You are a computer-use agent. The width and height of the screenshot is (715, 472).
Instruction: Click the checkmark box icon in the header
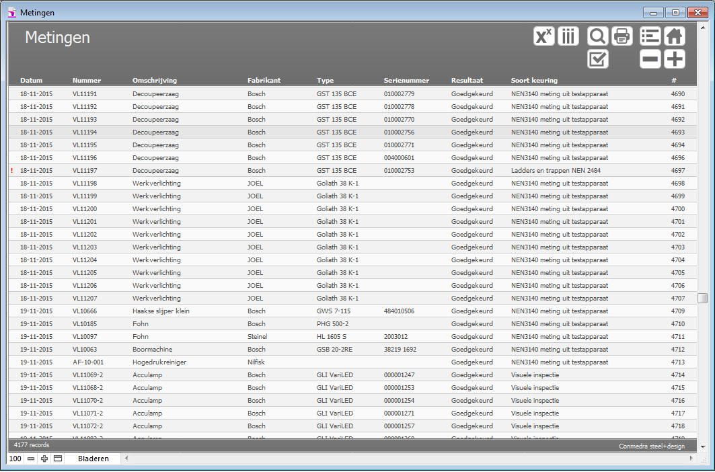[597, 59]
